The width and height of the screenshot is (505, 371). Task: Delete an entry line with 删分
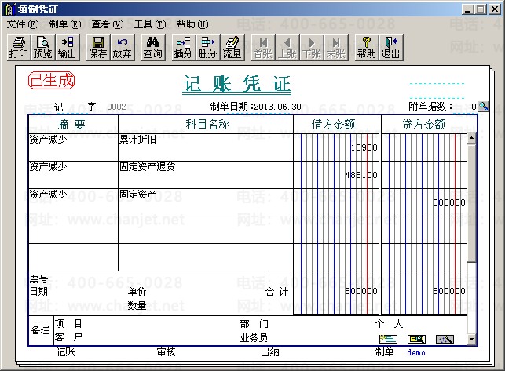(207, 47)
